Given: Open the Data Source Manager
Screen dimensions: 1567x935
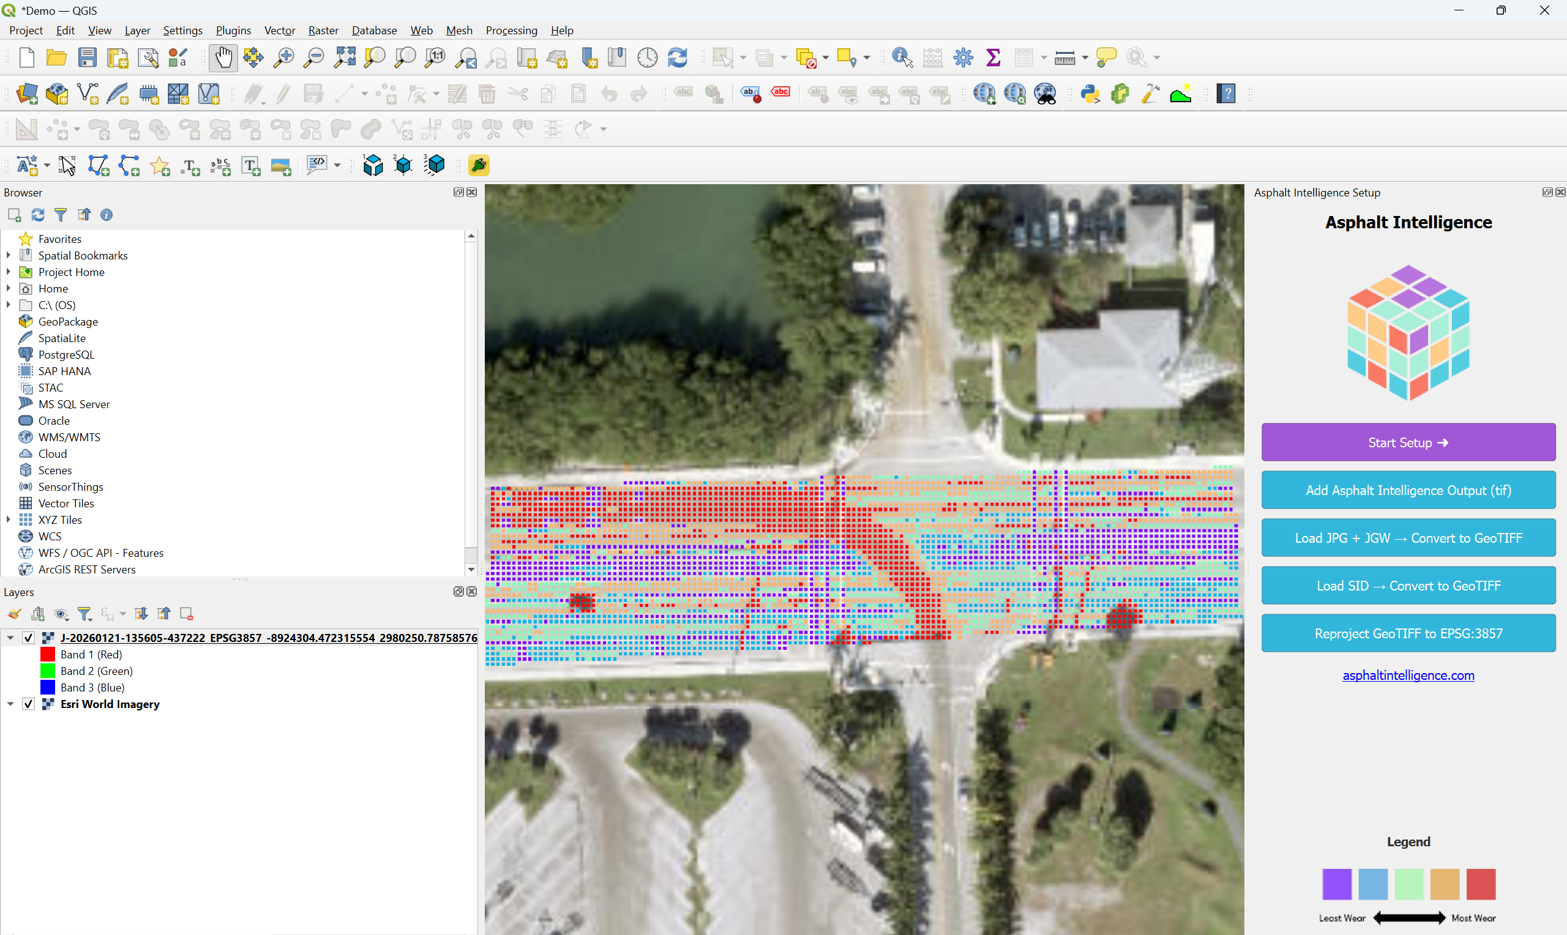Looking at the screenshot, I should pyautogui.click(x=26, y=93).
